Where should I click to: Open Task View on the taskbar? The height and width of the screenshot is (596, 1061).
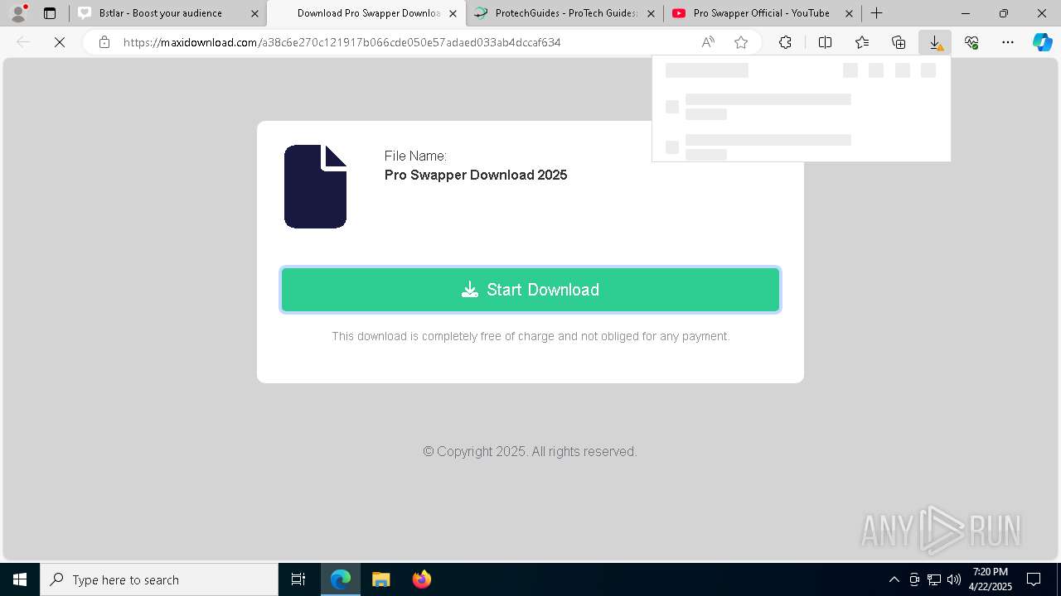point(298,579)
